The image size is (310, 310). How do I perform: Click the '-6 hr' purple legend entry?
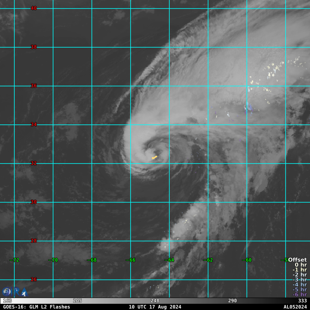(x=300, y=294)
